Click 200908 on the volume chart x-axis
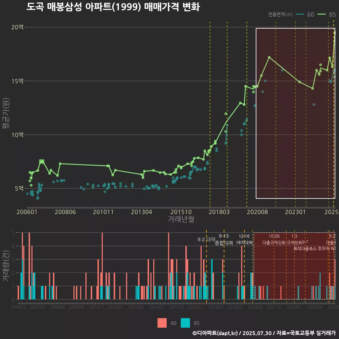Viewport: 339px width, 339px height. pos(77,307)
